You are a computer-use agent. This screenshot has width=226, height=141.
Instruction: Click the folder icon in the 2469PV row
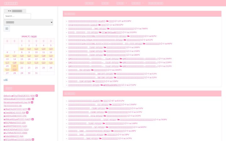pos(92,70)
